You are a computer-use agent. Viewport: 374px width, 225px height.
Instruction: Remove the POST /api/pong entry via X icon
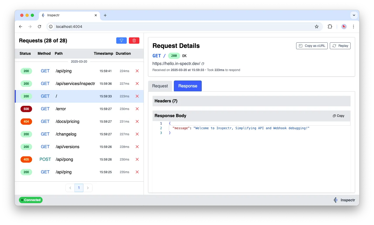point(137,159)
